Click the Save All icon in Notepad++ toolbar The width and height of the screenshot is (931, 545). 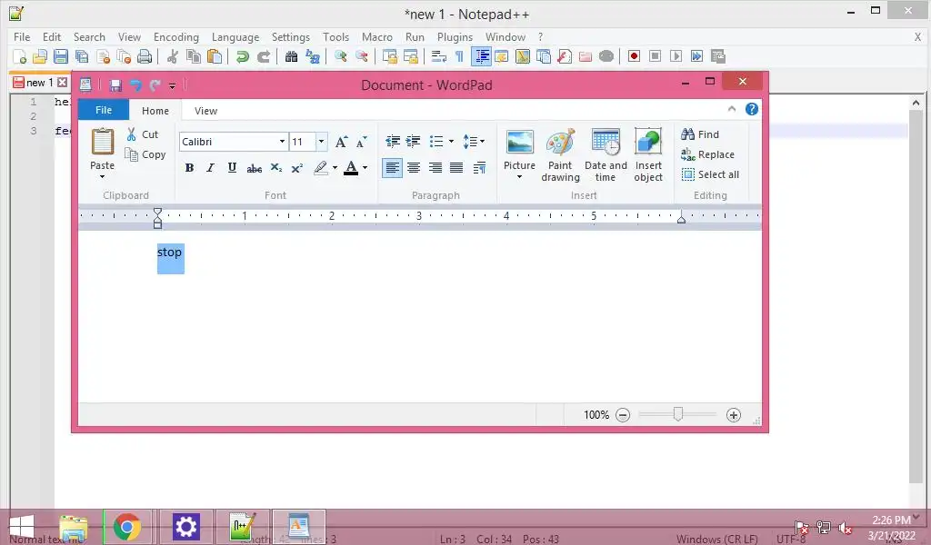coord(82,56)
